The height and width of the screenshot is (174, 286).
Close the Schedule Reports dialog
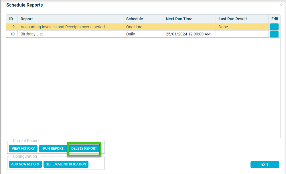[281, 5]
